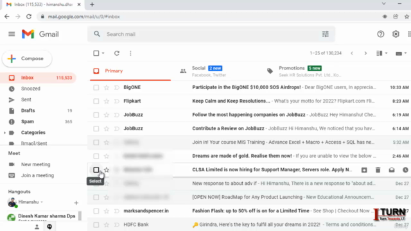Show search options filter icon
Screen dimensions: 411x231
pyautogui.click(x=326, y=34)
